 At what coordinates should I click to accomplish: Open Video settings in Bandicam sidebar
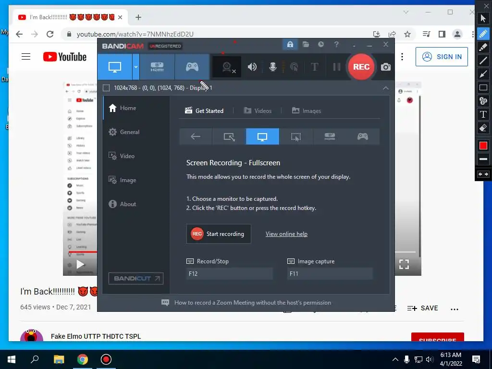[136, 156]
